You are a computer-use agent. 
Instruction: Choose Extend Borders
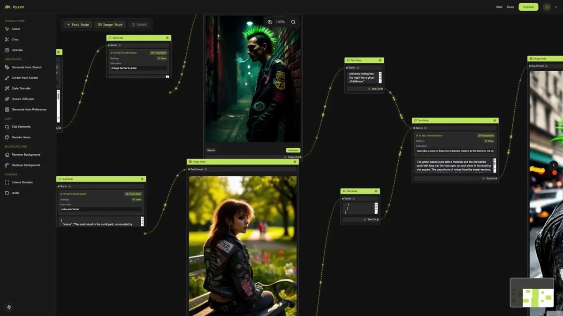19,182
